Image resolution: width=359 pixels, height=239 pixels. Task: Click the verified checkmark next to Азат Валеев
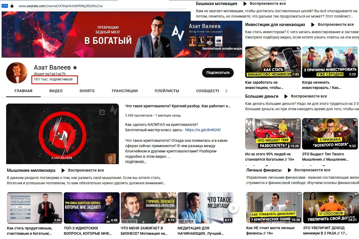coord(75,68)
